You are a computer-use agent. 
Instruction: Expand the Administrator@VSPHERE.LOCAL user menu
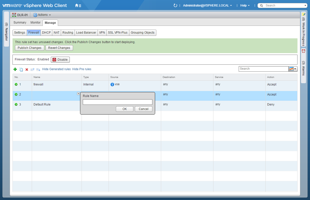tap(207, 6)
